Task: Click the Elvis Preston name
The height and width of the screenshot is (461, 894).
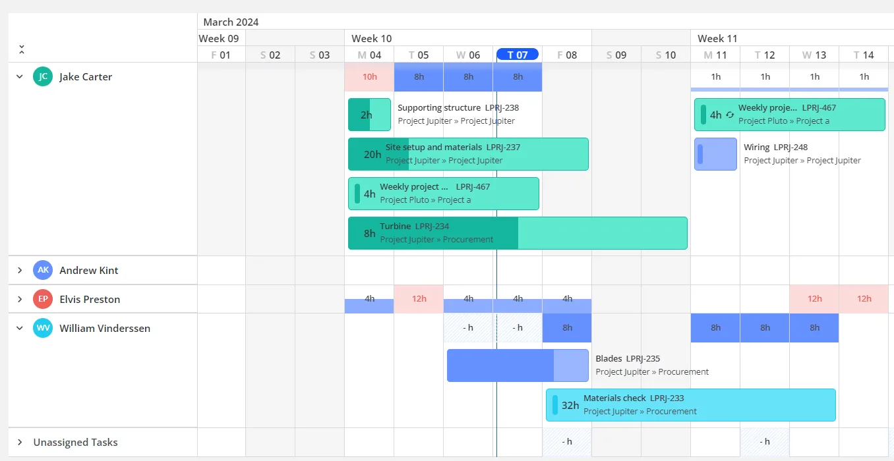Action: click(x=90, y=299)
